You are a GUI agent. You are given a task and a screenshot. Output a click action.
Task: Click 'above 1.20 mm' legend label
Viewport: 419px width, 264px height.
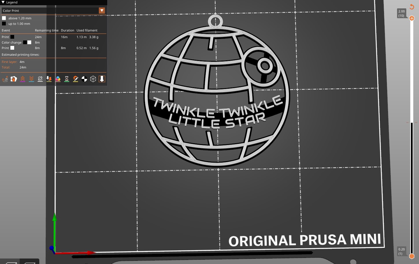coord(20,18)
